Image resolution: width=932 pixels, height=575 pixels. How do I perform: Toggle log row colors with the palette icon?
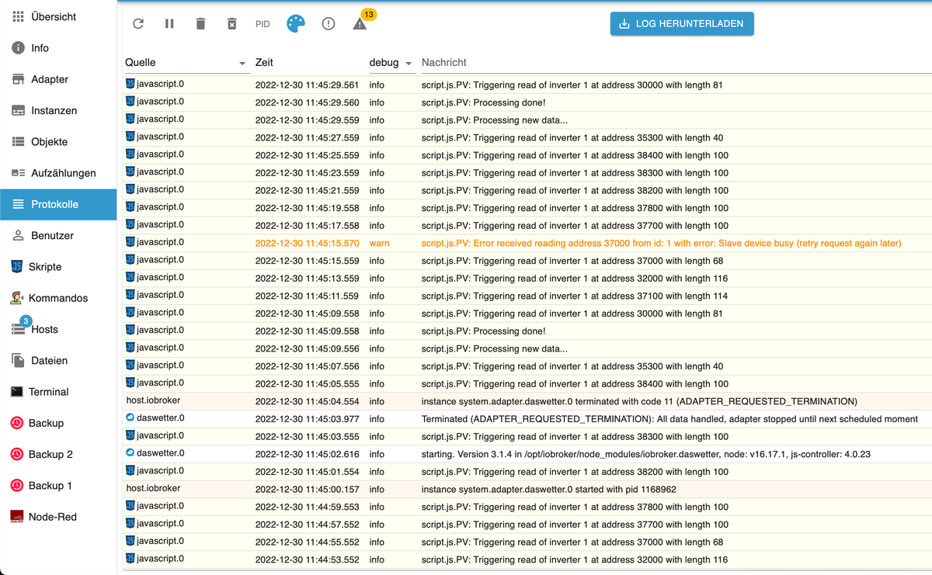[x=296, y=24]
